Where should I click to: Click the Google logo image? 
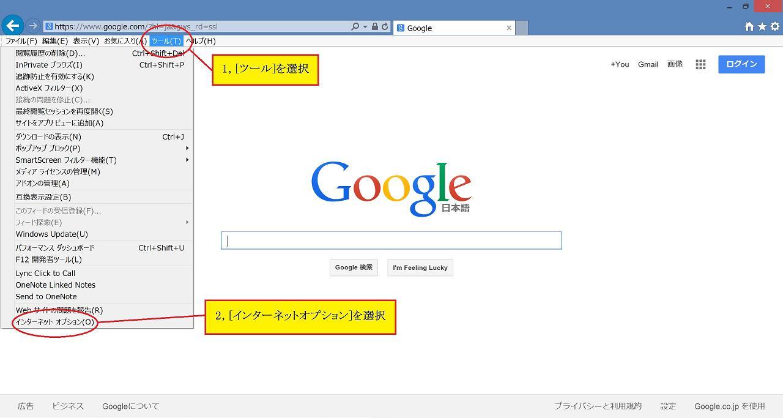(391, 188)
